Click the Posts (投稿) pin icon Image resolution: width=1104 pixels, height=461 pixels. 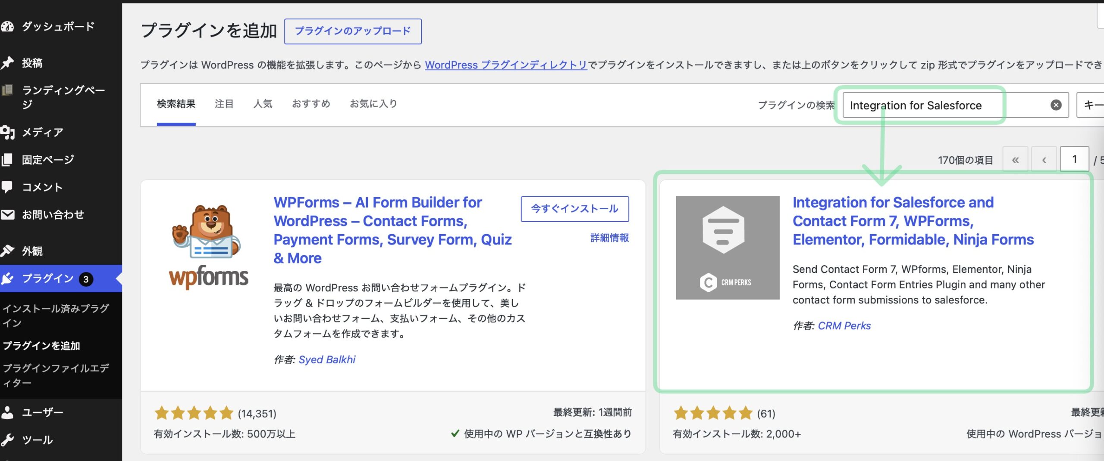click(7, 63)
